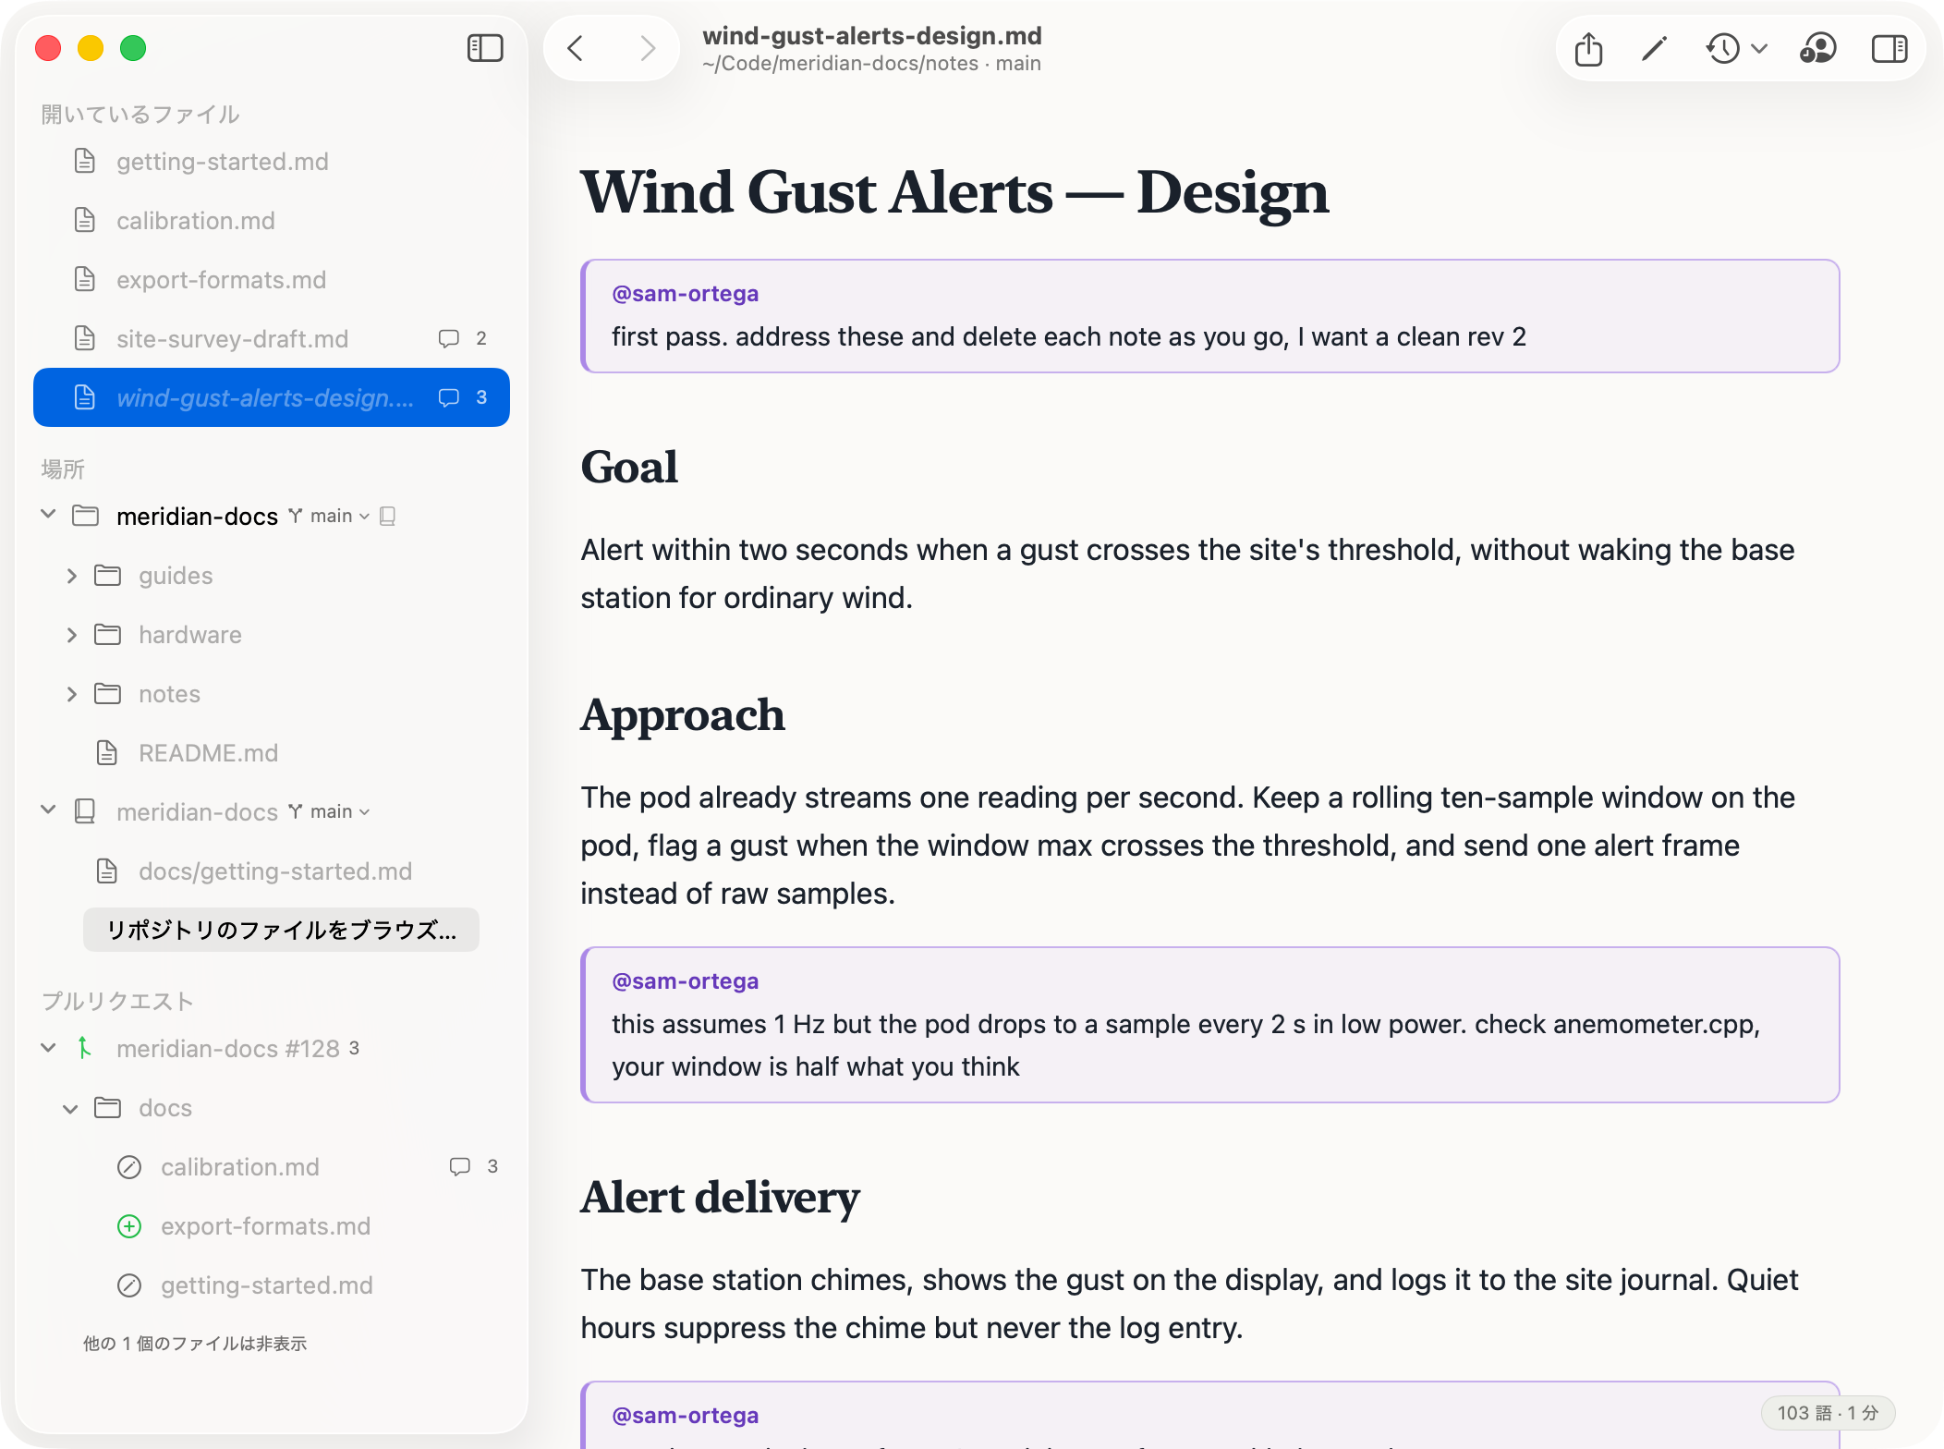Click the anemometer.cpp comment text
Screen dimensions: 1944x1449
point(1186,1045)
